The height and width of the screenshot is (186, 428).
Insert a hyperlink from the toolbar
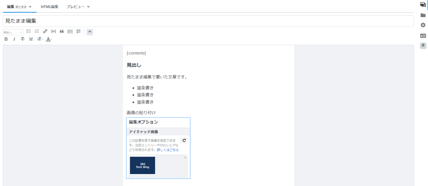point(45,32)
